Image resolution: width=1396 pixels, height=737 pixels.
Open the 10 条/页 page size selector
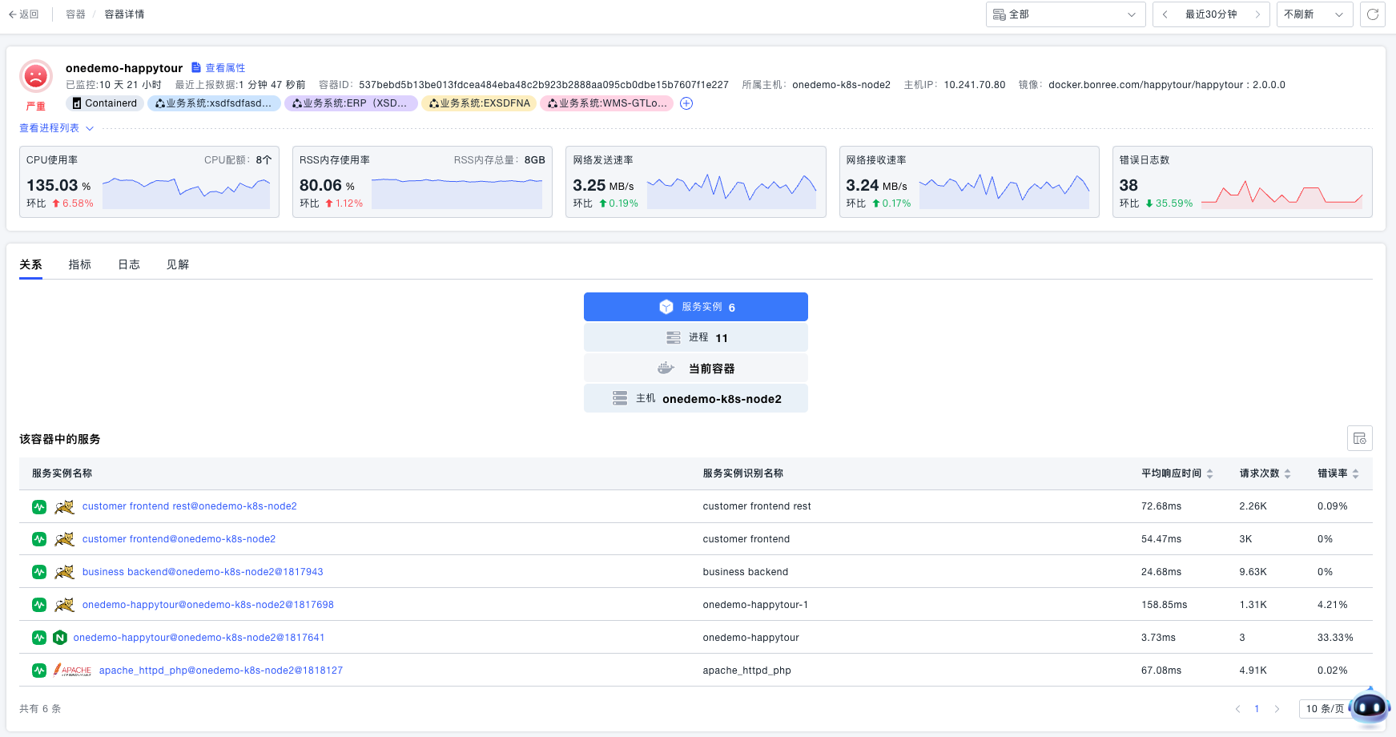coord(1324,709)
